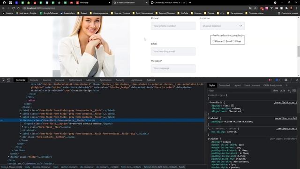Screen dimensions: 300x169
Task: Click the Your phone number input
Action: point(173,26)
